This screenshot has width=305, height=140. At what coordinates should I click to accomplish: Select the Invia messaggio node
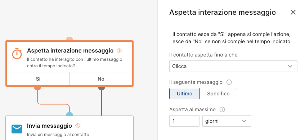[69, 128]
